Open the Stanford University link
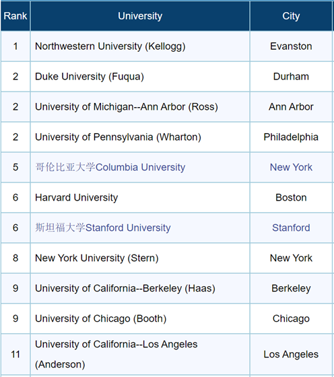The width and height of the screenshot is (334, 377). pos(102,228)
